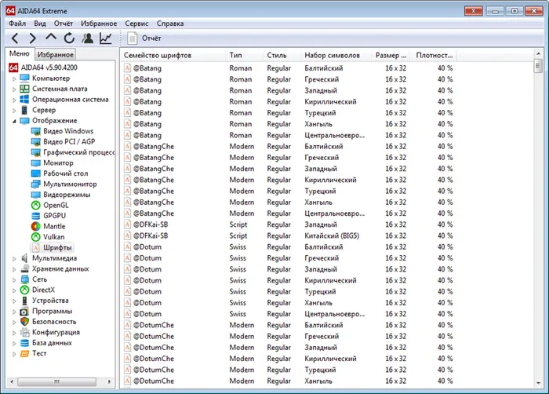Sort by the Набор символов column header
Screen dimensions: 549x394
click(x=336, y=56)
